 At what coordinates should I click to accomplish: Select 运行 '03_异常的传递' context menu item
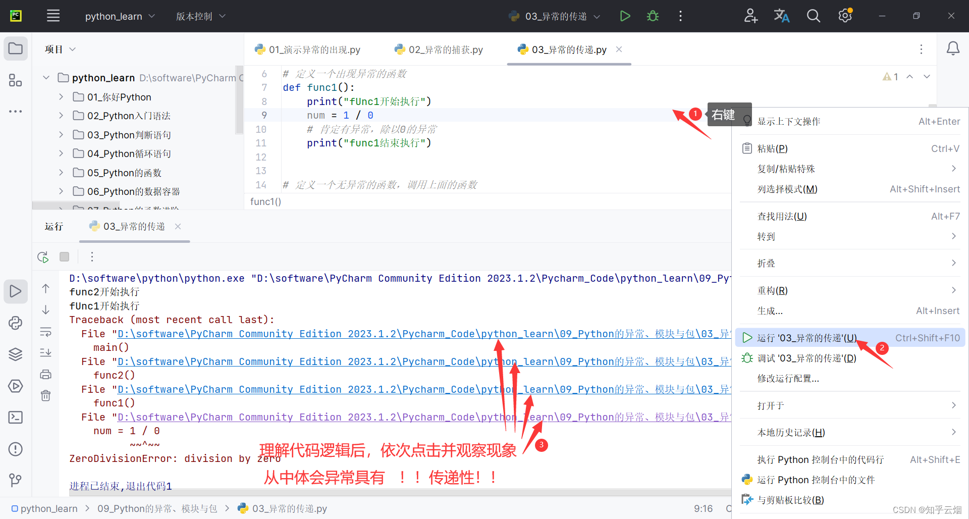[x=850, y=338]
